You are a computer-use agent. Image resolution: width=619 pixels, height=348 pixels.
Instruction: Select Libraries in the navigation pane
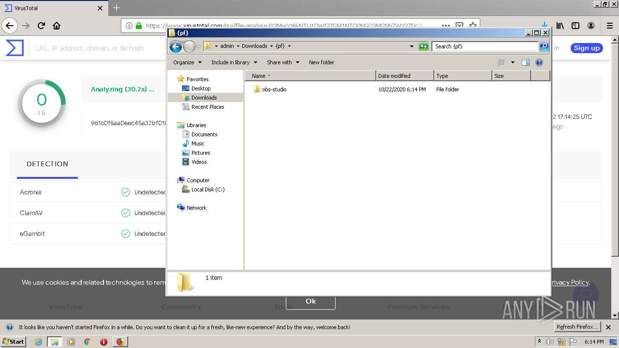tap(196, 125)
